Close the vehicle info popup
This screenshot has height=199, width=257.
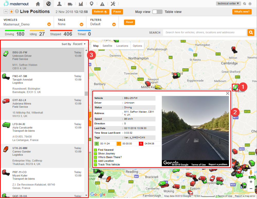tap(227, 93)
